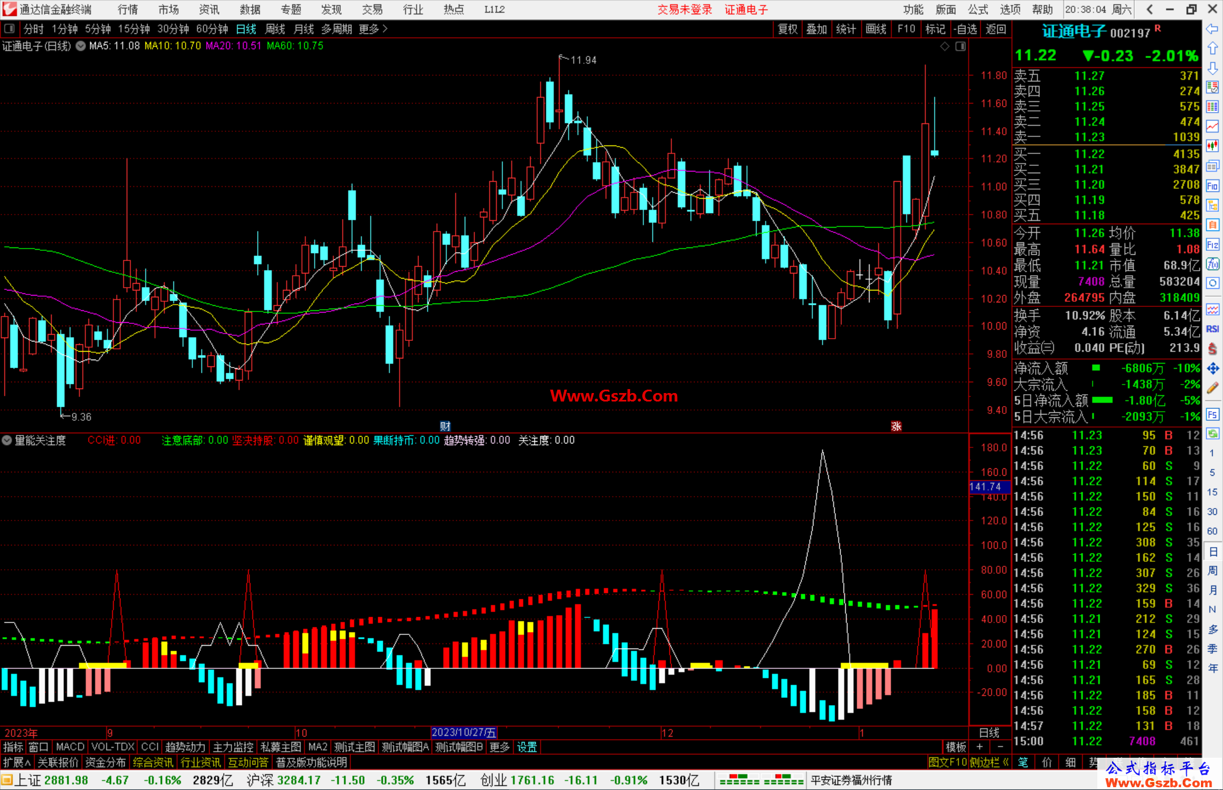Click the red 涨 marker on the timeline
1223x790 pixels.
pyautogui.click(x=896, y=426)
